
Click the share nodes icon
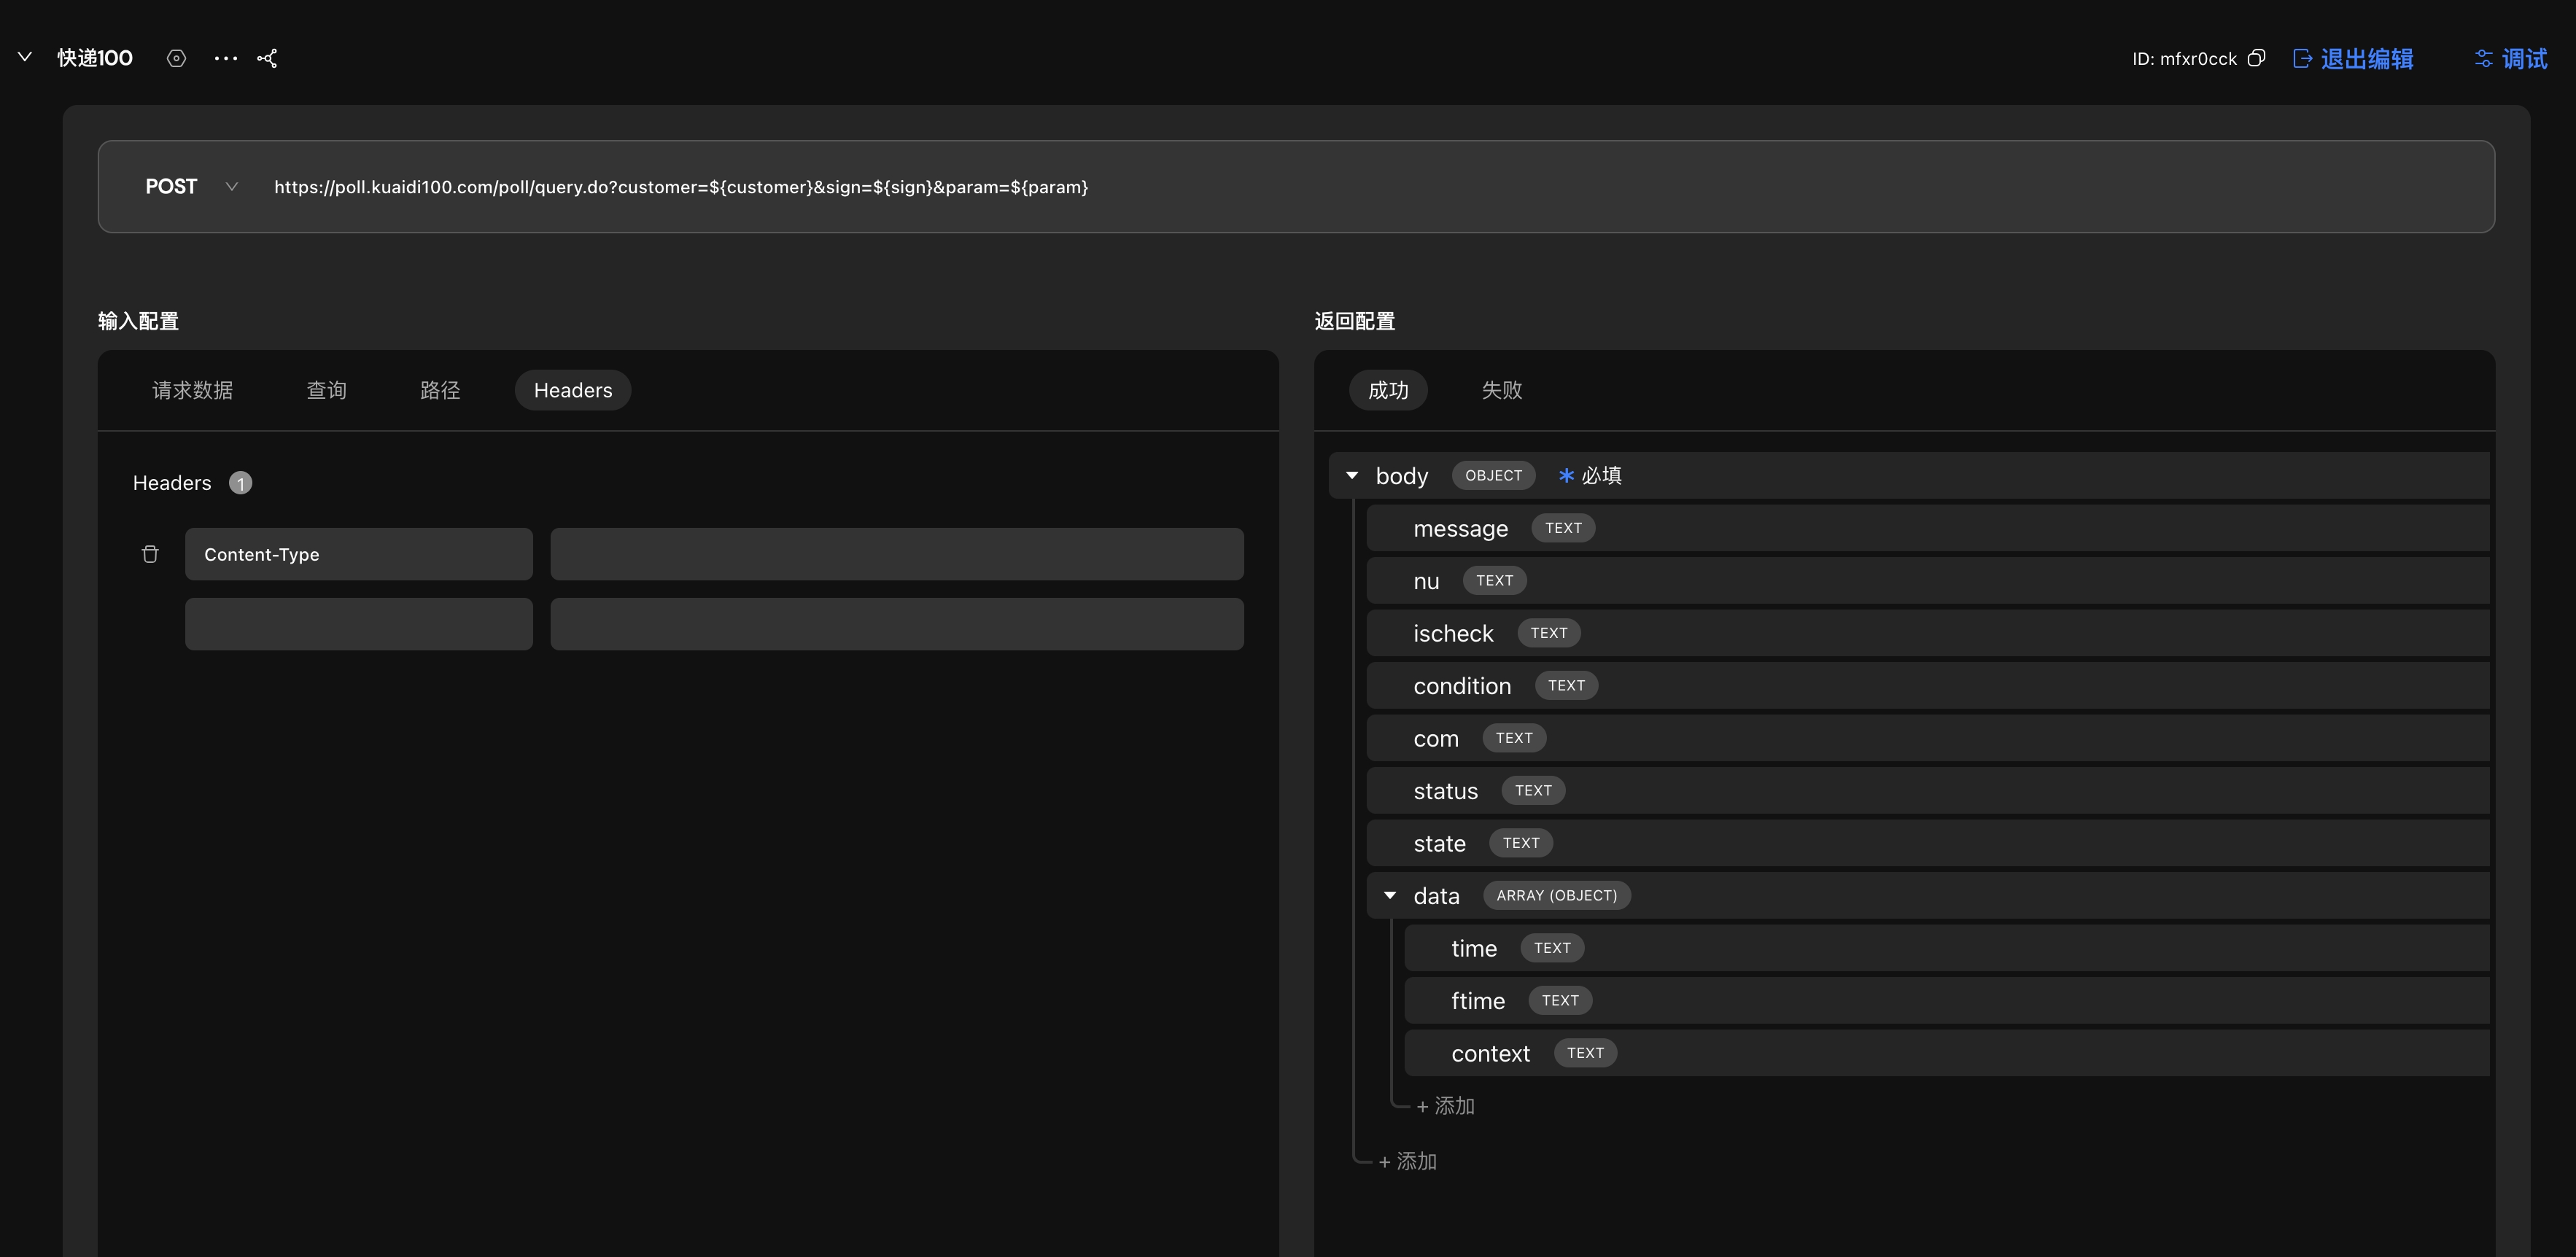click(267, 58)
